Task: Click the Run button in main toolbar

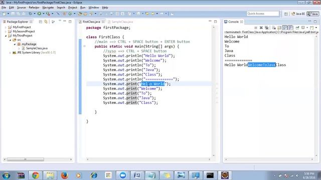Action: tap(39, 13)
